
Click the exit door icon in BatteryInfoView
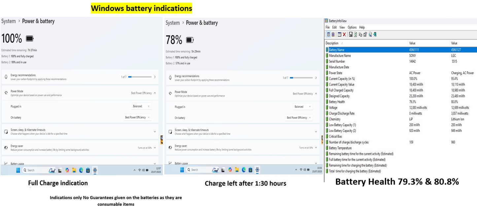(x=375, y=34)
